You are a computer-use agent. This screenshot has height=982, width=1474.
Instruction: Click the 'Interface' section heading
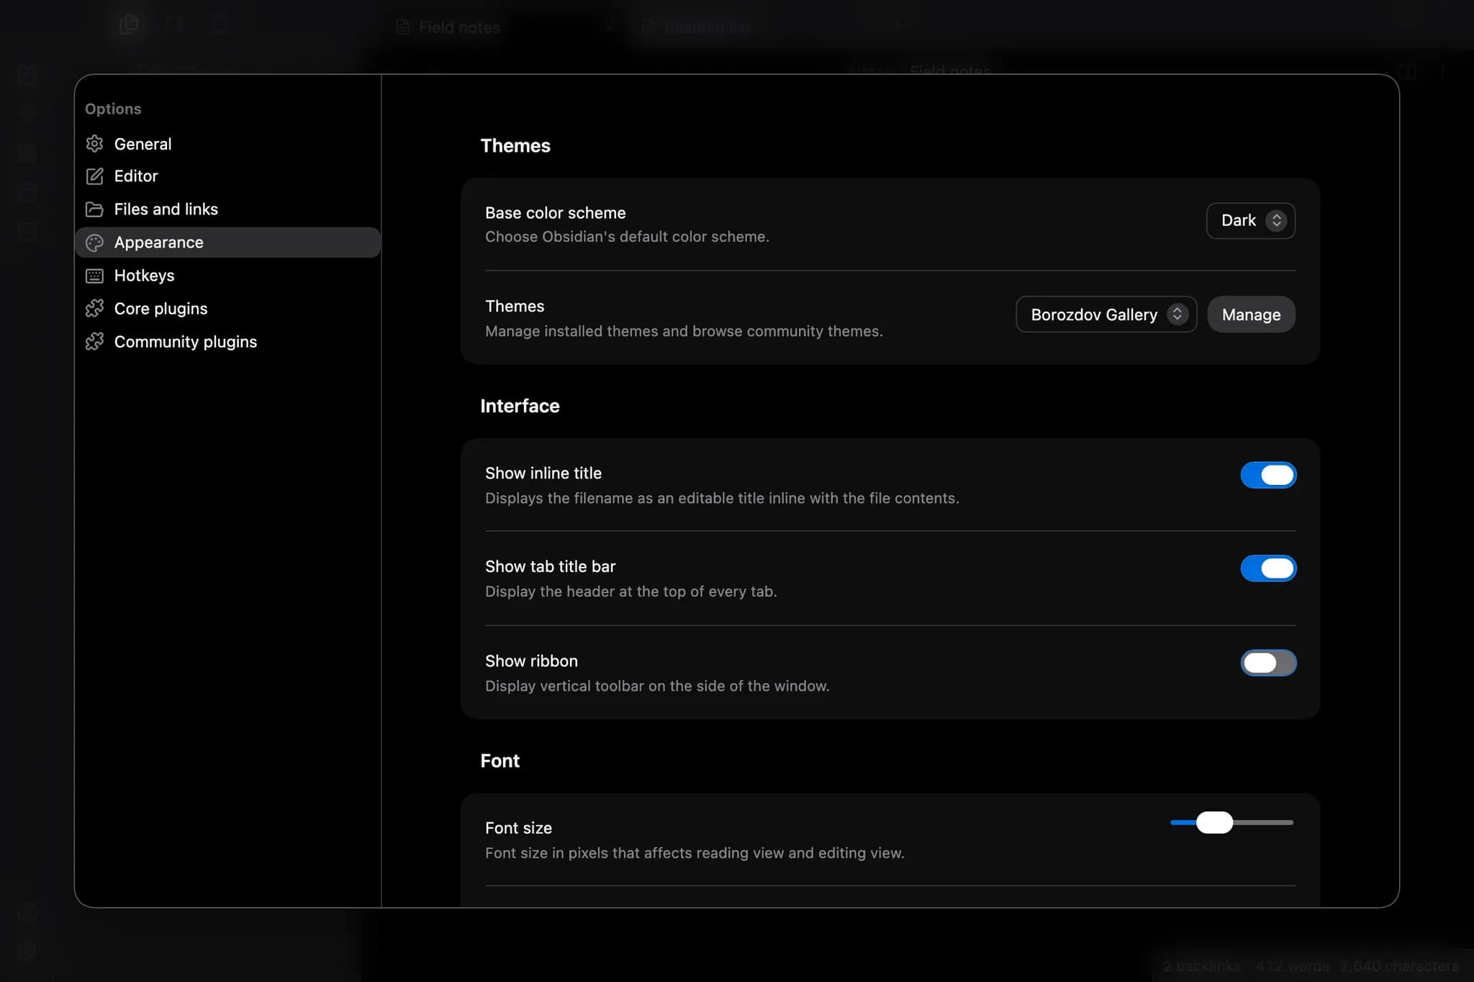(x=520, y=406)
